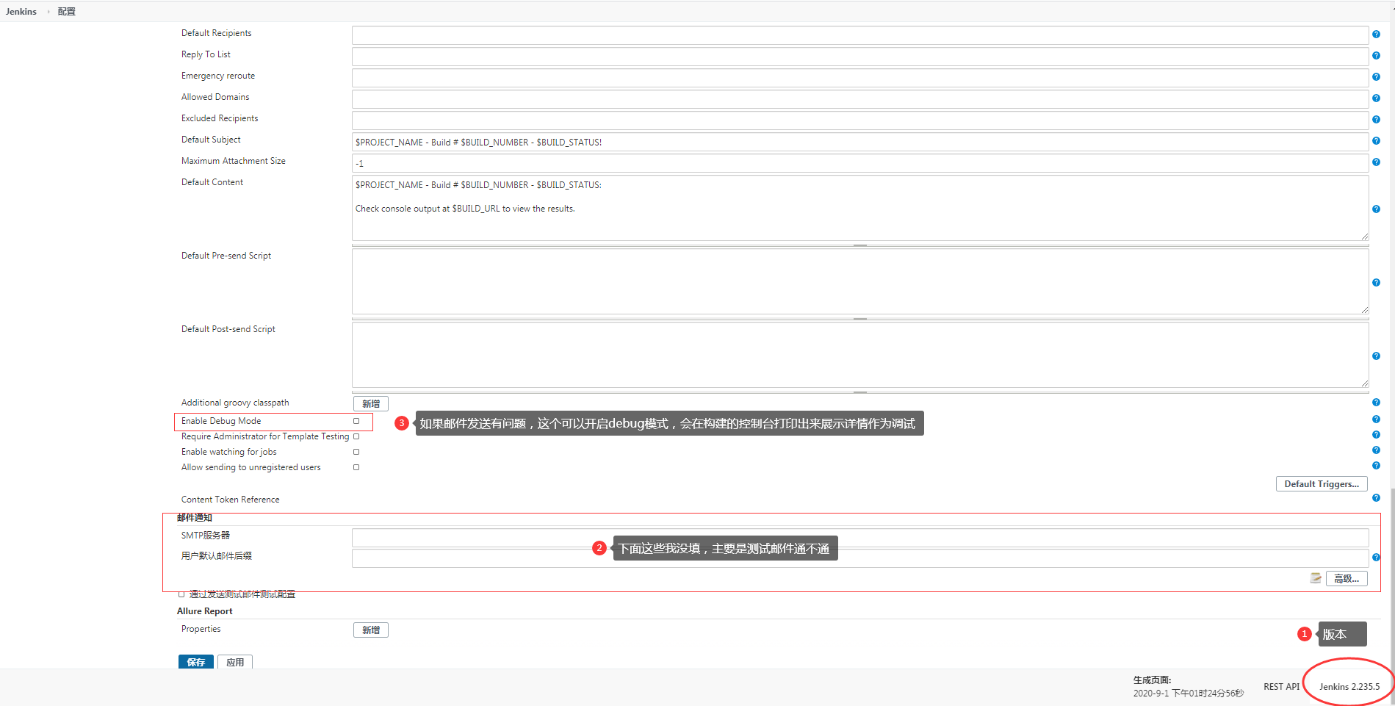Click notepad icon beside 高级 button
The image size is (1395, 706).
1316,578
